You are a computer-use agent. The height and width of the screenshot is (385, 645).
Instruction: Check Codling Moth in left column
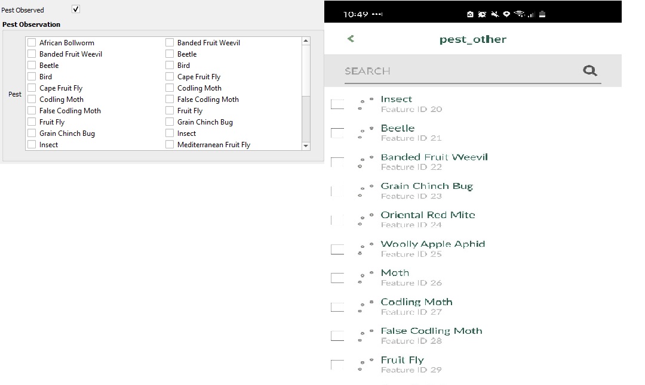(x=31, y=99)
